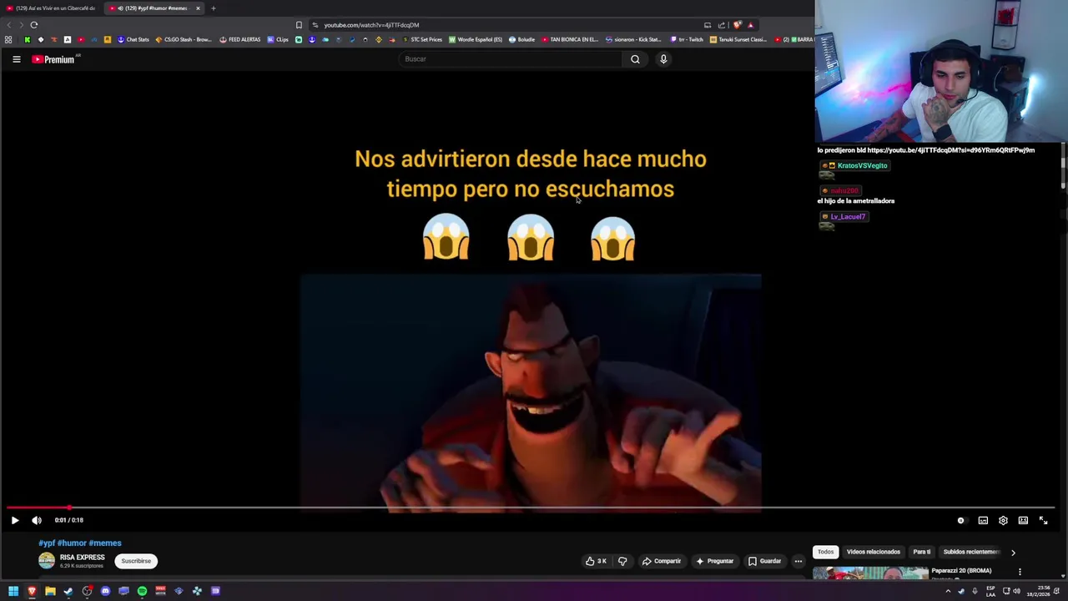The width and height of the screenshot is (1068, 601).
Task: Open player settings gear
Action: point(1003,520)
